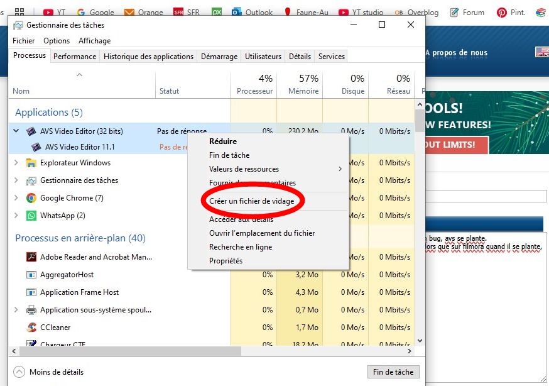
Task: Open the Orange mail bookmark
Action: pos(144,13)
